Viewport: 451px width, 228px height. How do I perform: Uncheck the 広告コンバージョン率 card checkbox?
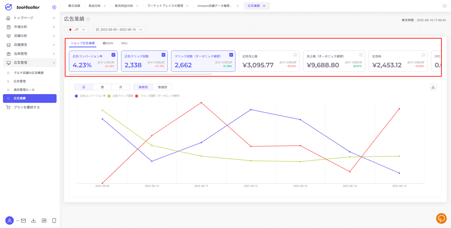click(114, 55)
